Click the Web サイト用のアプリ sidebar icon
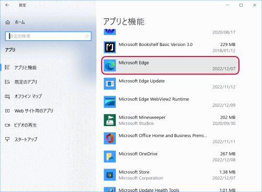Viewport: 262px width, 192px height. (7, 111)
